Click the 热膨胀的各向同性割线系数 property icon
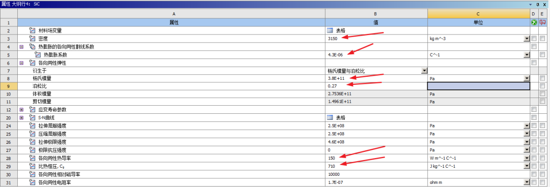550x187 pixels. 32,47
